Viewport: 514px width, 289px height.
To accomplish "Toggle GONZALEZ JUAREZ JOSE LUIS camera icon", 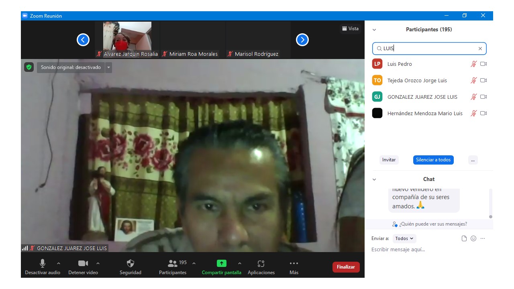I will click(x=483, y=97).
